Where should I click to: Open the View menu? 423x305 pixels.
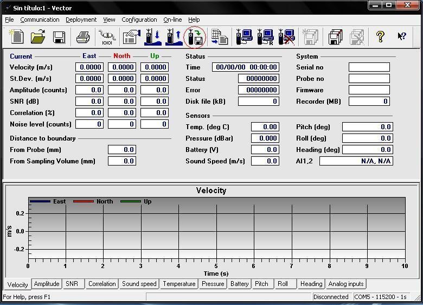(x=109, y=20)
